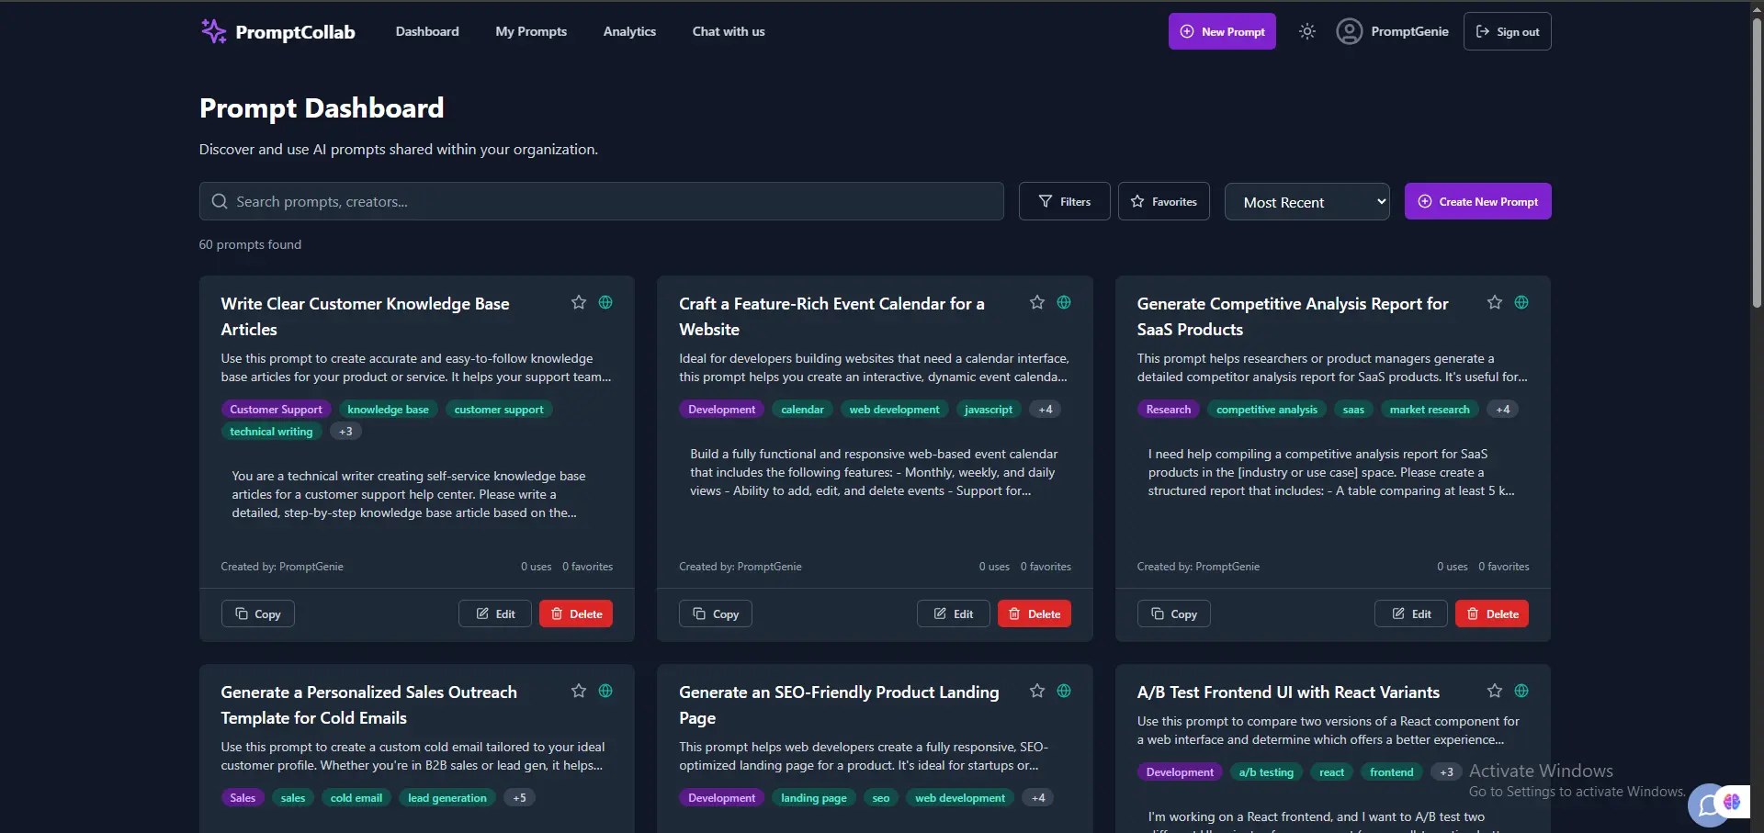Screen dimensions: 1764x833
Task: Click the Create New Prompt button
Action: (1477, 201)
